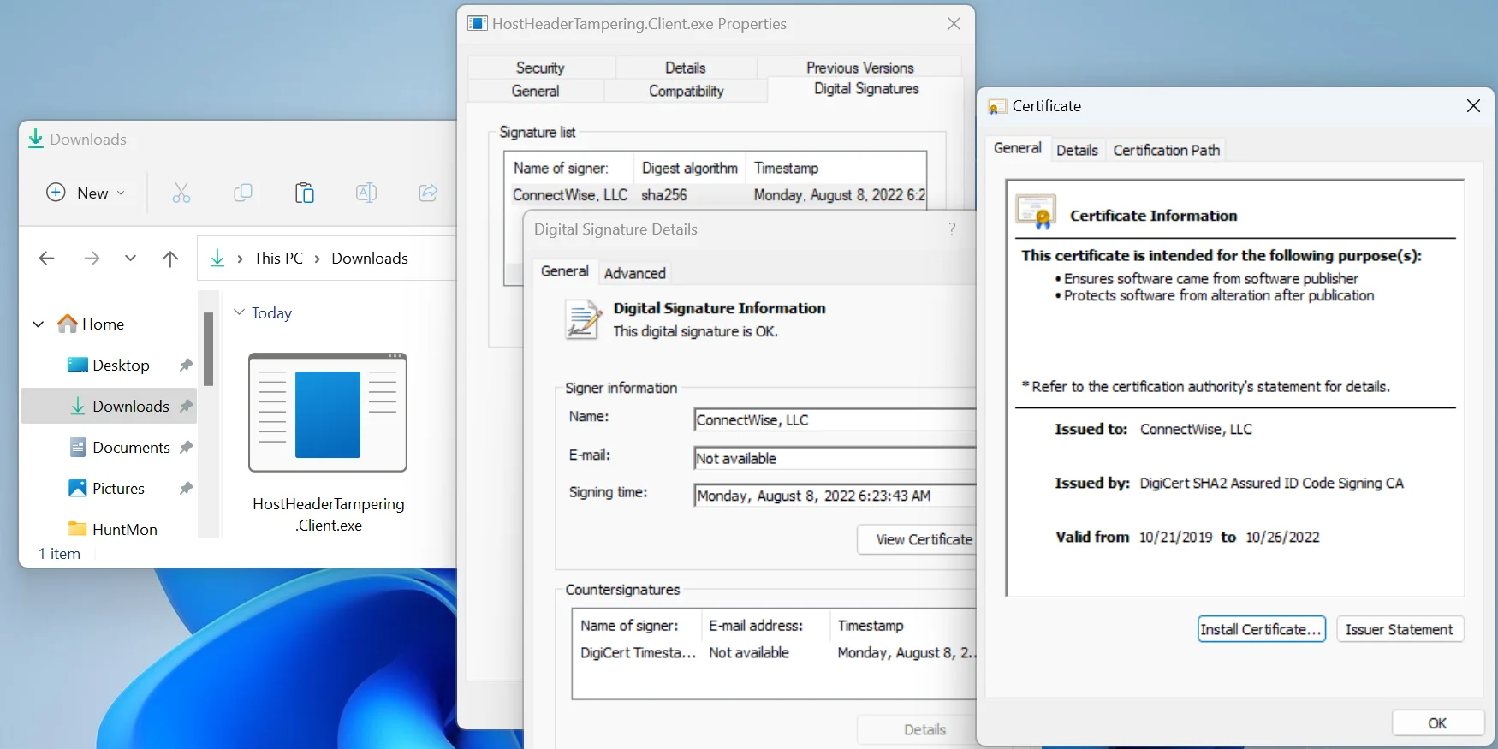Click the Rename icon in Downloads toolbar
The width and height of the screenshot is (1498, 749).
pyautogui.click(x=366, y=193)
